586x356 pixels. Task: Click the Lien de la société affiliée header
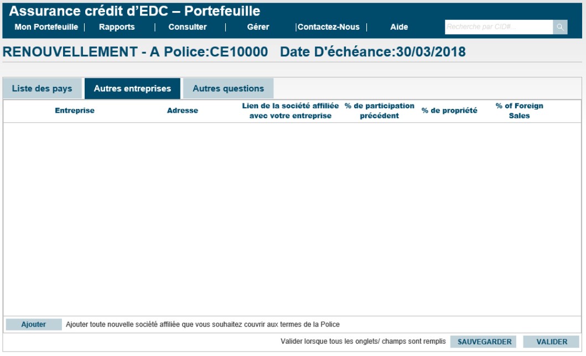(291, 111)
